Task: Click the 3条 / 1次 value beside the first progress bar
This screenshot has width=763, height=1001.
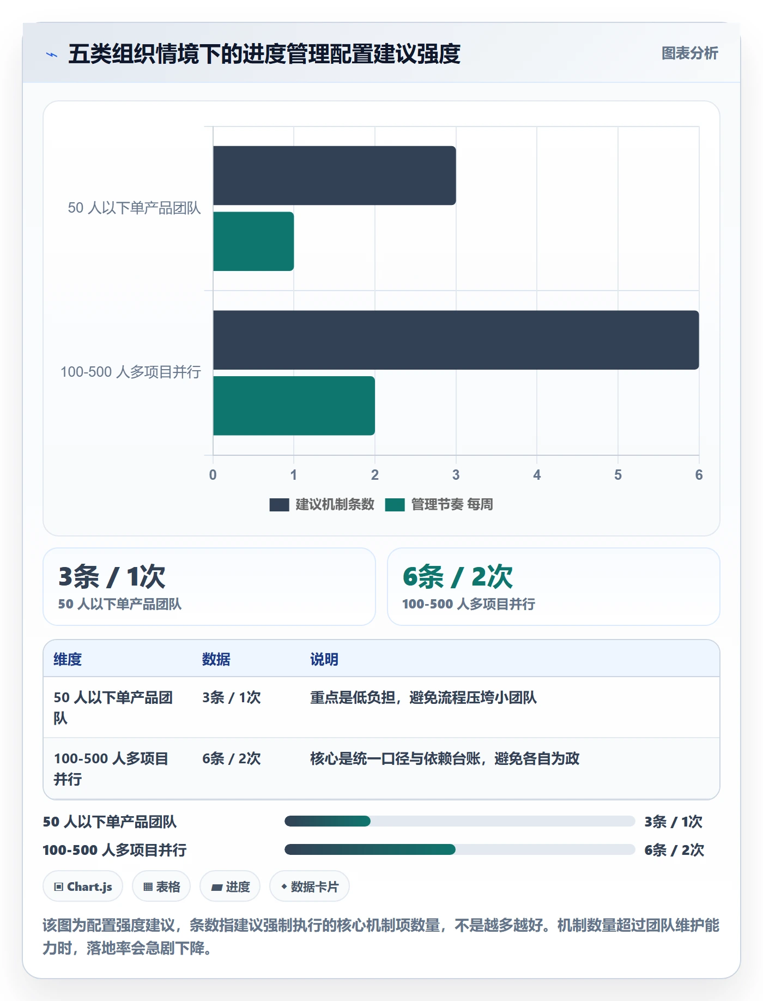Action: [674, 822]
